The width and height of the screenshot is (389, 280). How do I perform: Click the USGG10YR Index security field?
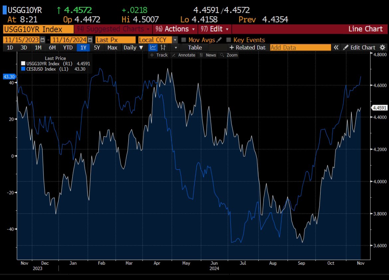click(x=39, y=29)
